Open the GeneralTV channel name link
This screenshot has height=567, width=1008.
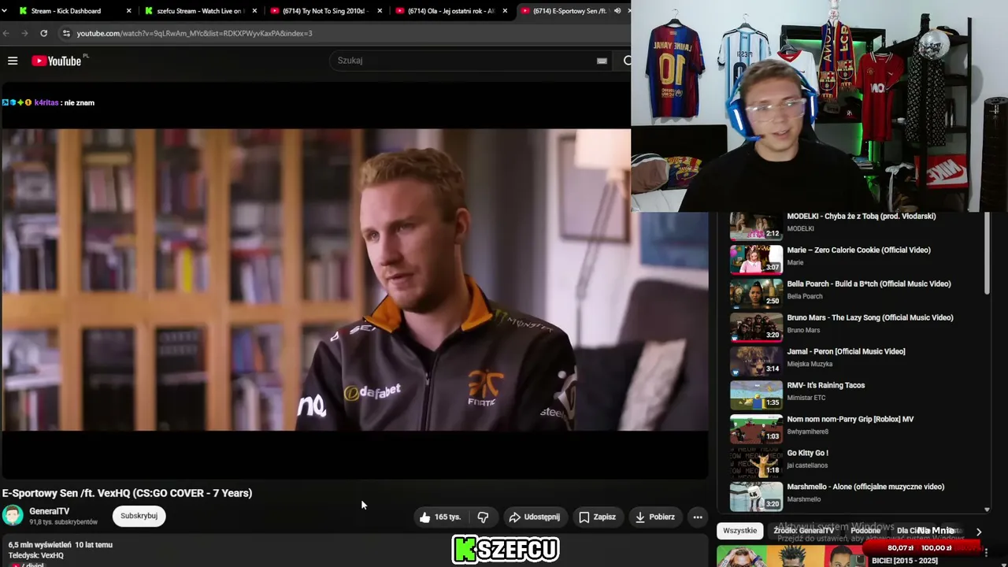coord(50,511)
